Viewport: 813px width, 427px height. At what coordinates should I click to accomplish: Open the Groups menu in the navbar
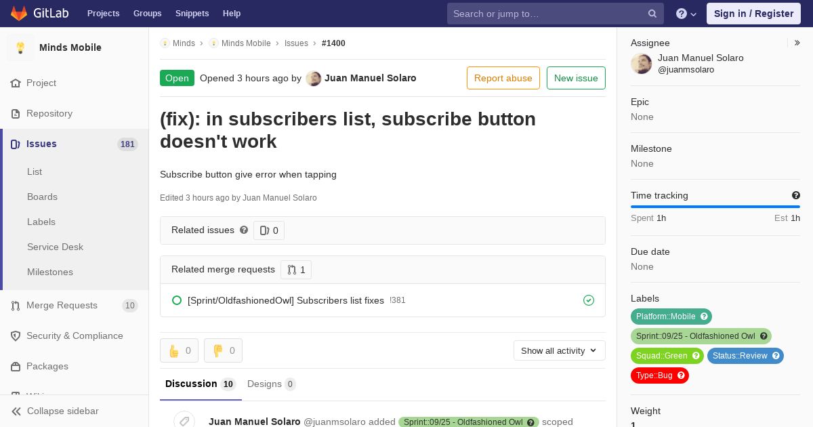(x=147, y=14)
